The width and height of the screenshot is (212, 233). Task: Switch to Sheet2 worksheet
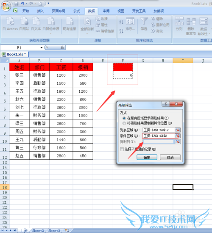[x=38, y=230]
